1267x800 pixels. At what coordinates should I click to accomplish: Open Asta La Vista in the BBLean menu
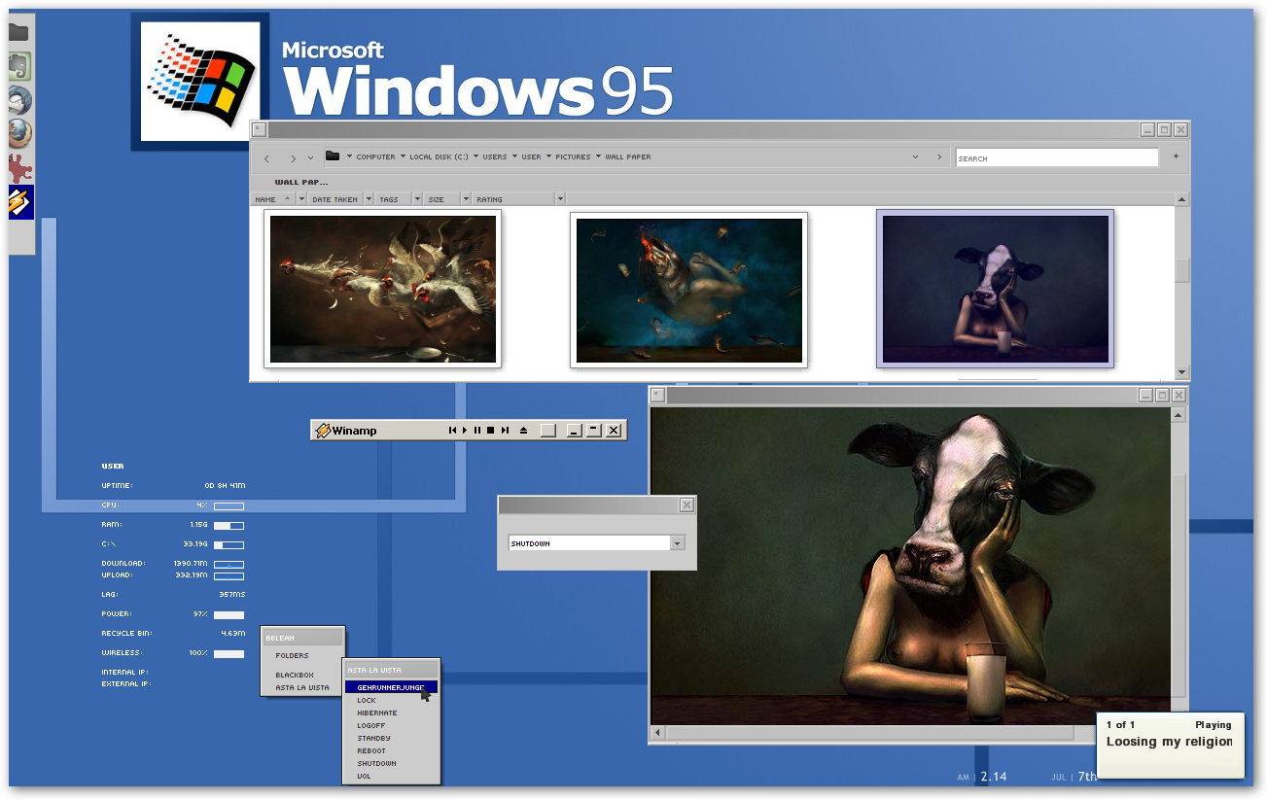tap(302, 687)
